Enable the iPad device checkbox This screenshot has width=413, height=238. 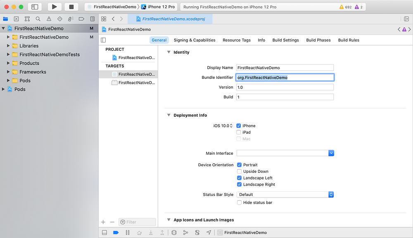point(239,132)
